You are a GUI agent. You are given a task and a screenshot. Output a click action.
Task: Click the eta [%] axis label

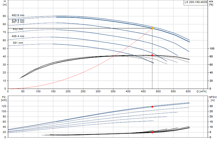pyautogui.click(x=211, y=3)
